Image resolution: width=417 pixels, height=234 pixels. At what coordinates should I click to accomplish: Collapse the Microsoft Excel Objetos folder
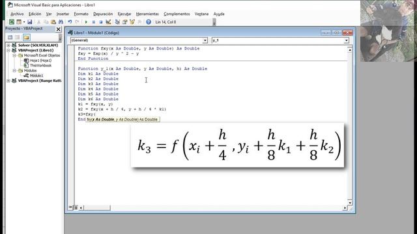(14, 55)
